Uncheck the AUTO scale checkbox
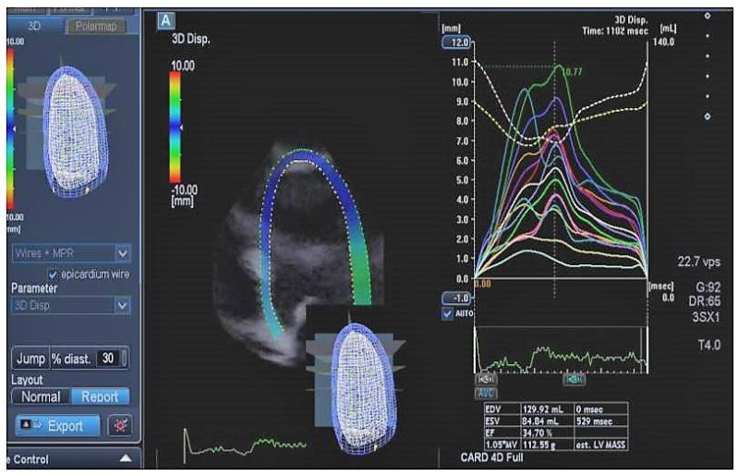The height and width of the screenshot is (476, 738). (x=449, y=313)
